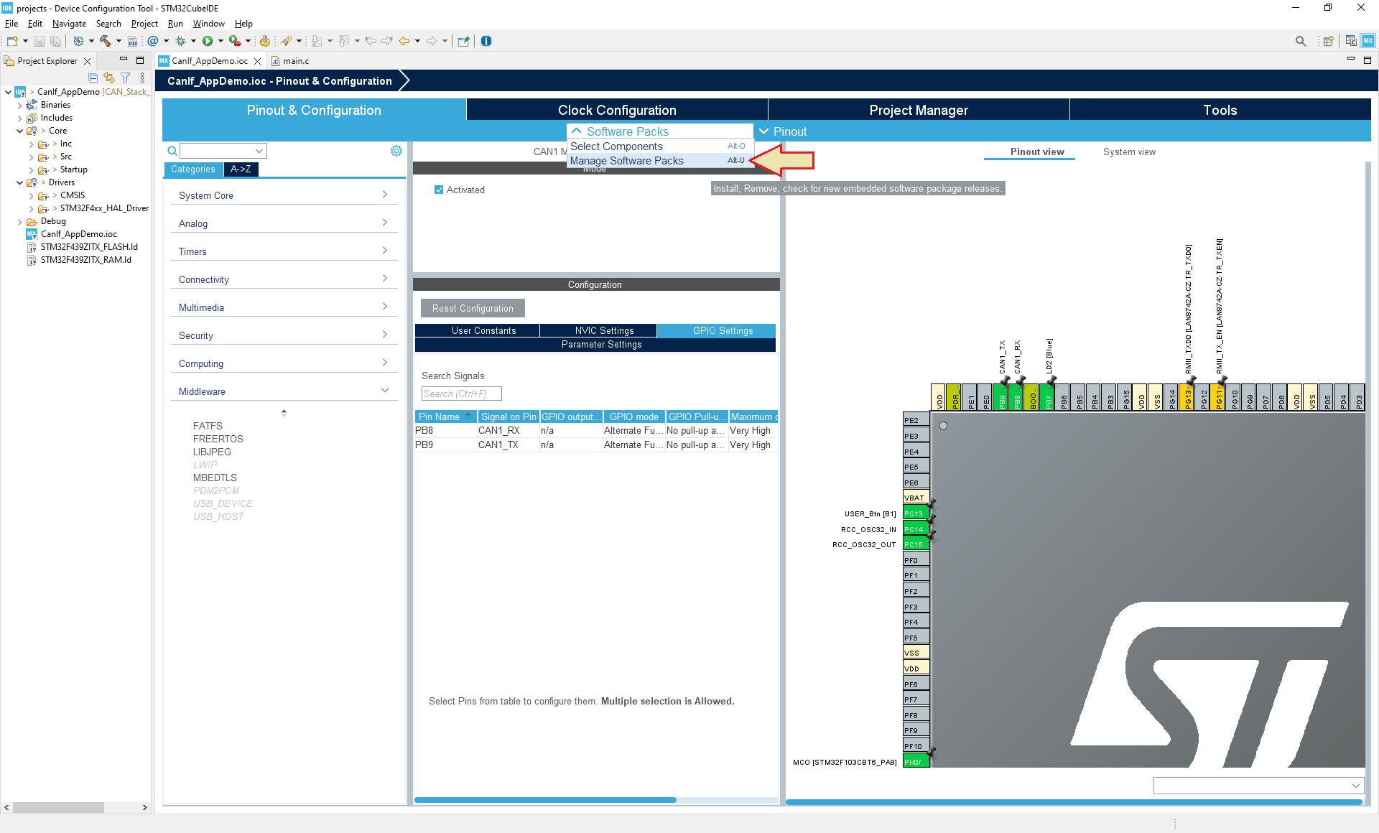This screenshot has height=833, width=1379.
Task: Open the Clock Configuration tab
Action: (617, 110)
